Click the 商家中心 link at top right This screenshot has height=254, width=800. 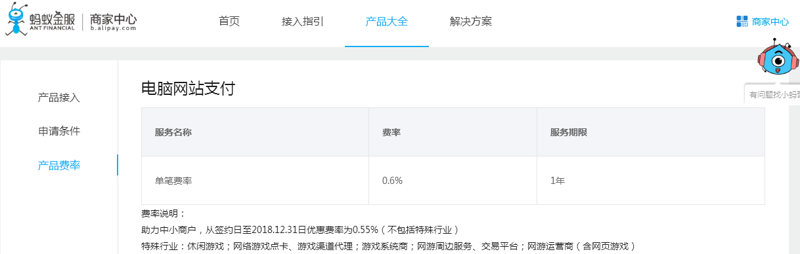coord(770,21)
